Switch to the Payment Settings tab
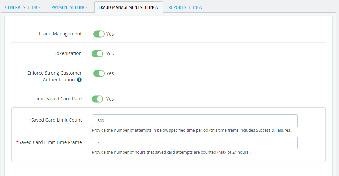 tap(70, 7)
